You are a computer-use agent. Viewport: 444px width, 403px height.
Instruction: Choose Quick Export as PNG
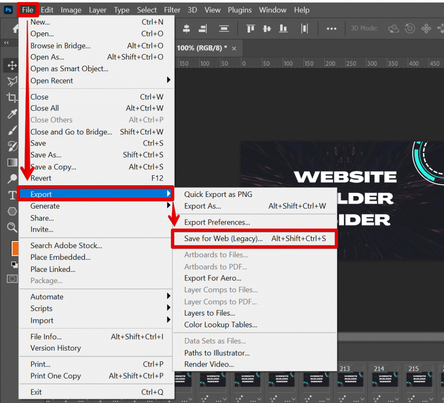coord(218,194)
